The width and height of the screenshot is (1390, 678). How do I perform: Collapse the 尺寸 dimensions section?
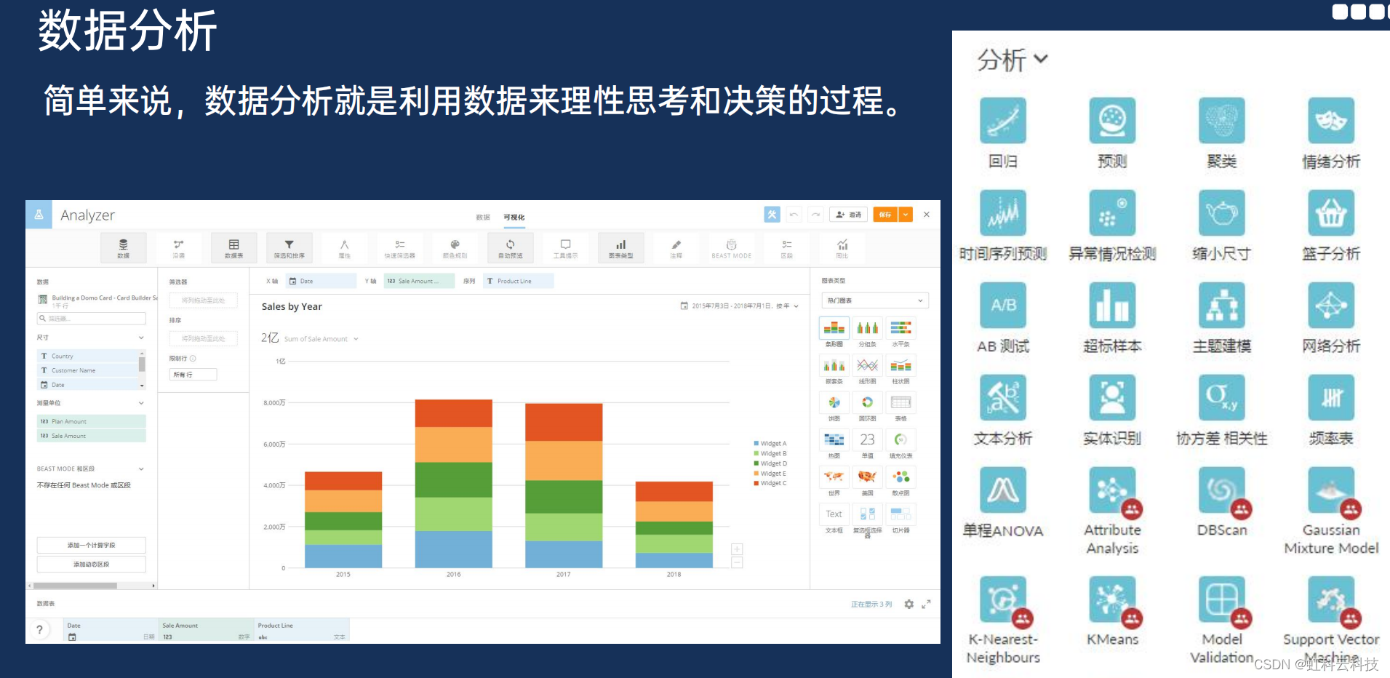click(141, 338)
